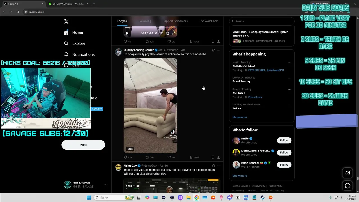View analytics for 1.3M views post
The height and width of the screenshot is (202, 359).
[194, 42]
